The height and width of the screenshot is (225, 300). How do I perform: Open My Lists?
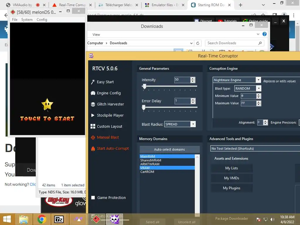[231, 168]
